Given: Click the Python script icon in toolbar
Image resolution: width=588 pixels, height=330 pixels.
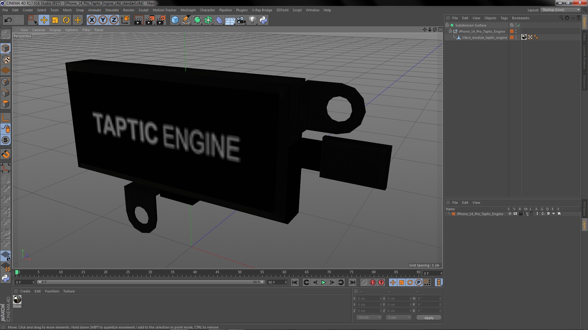Looking at the screenshot, I should (263, 20).
